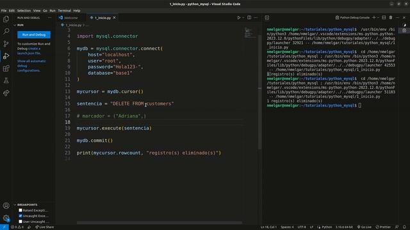The width and height of the screenshot is (410, 230).
Task: Open the Source Control view
Action: [6, 43]
